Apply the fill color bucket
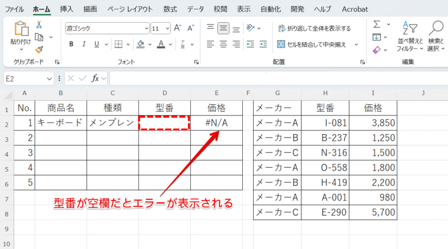Viewport: 448px width, 249px height. 140,44
